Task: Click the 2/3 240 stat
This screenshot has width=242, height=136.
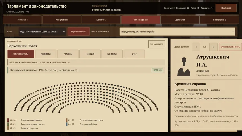Action: click(45, 62)
